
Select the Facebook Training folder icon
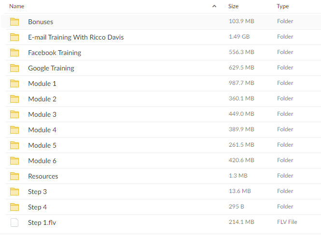point(14,53)
